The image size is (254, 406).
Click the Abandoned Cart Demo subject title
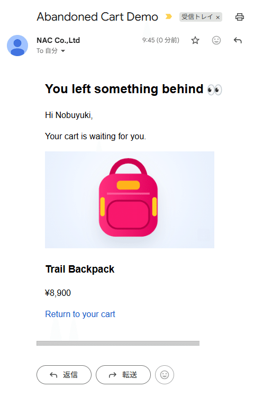point(97,17)
